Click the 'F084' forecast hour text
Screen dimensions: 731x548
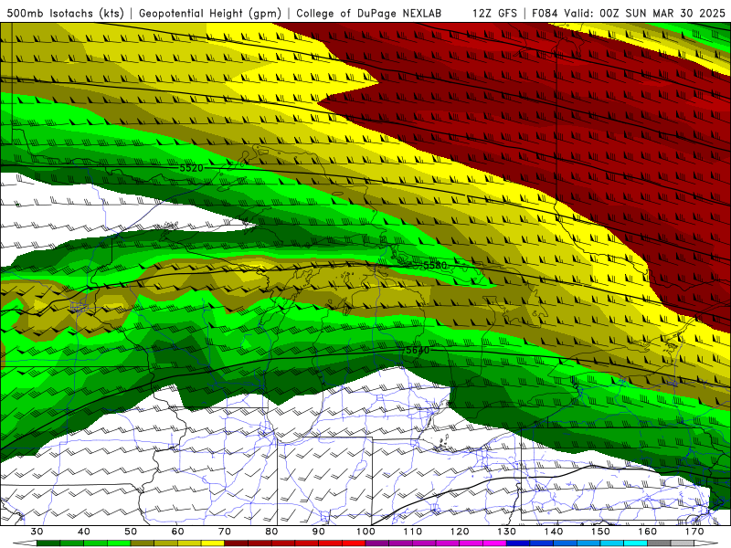(545, 14)
